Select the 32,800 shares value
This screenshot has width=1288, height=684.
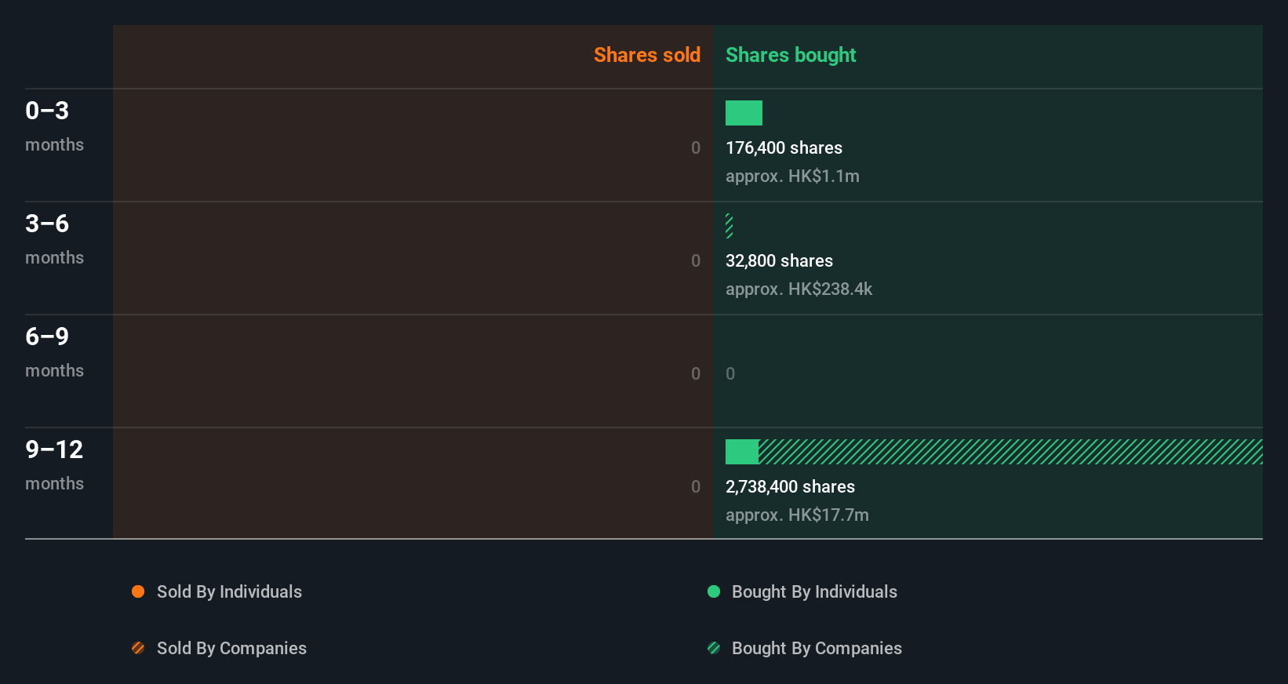tap(779, 260)
